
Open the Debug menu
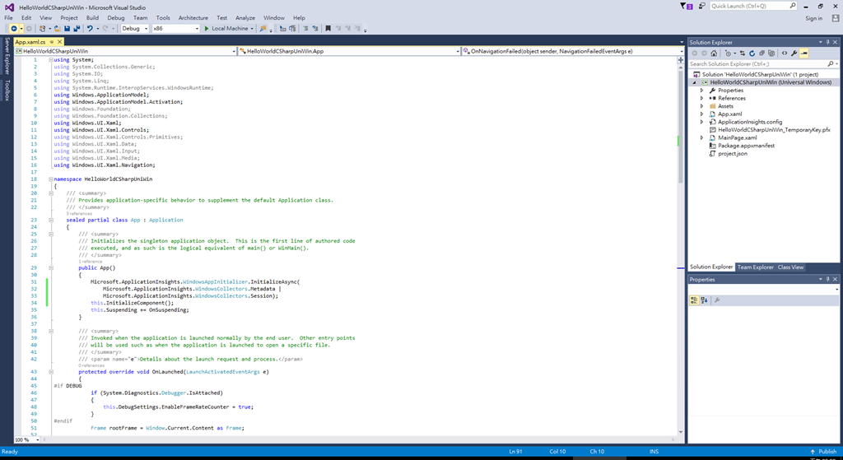115,18
